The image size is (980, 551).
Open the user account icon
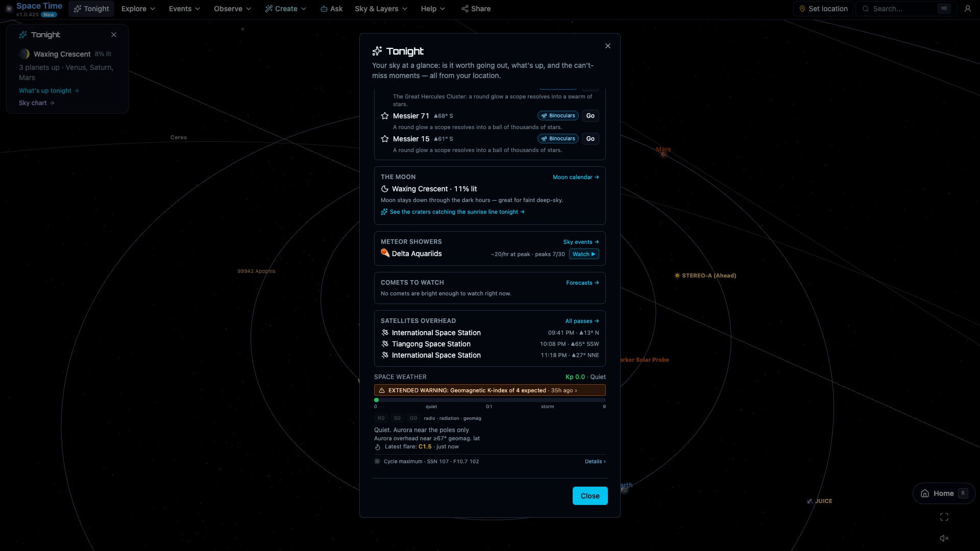967,9
